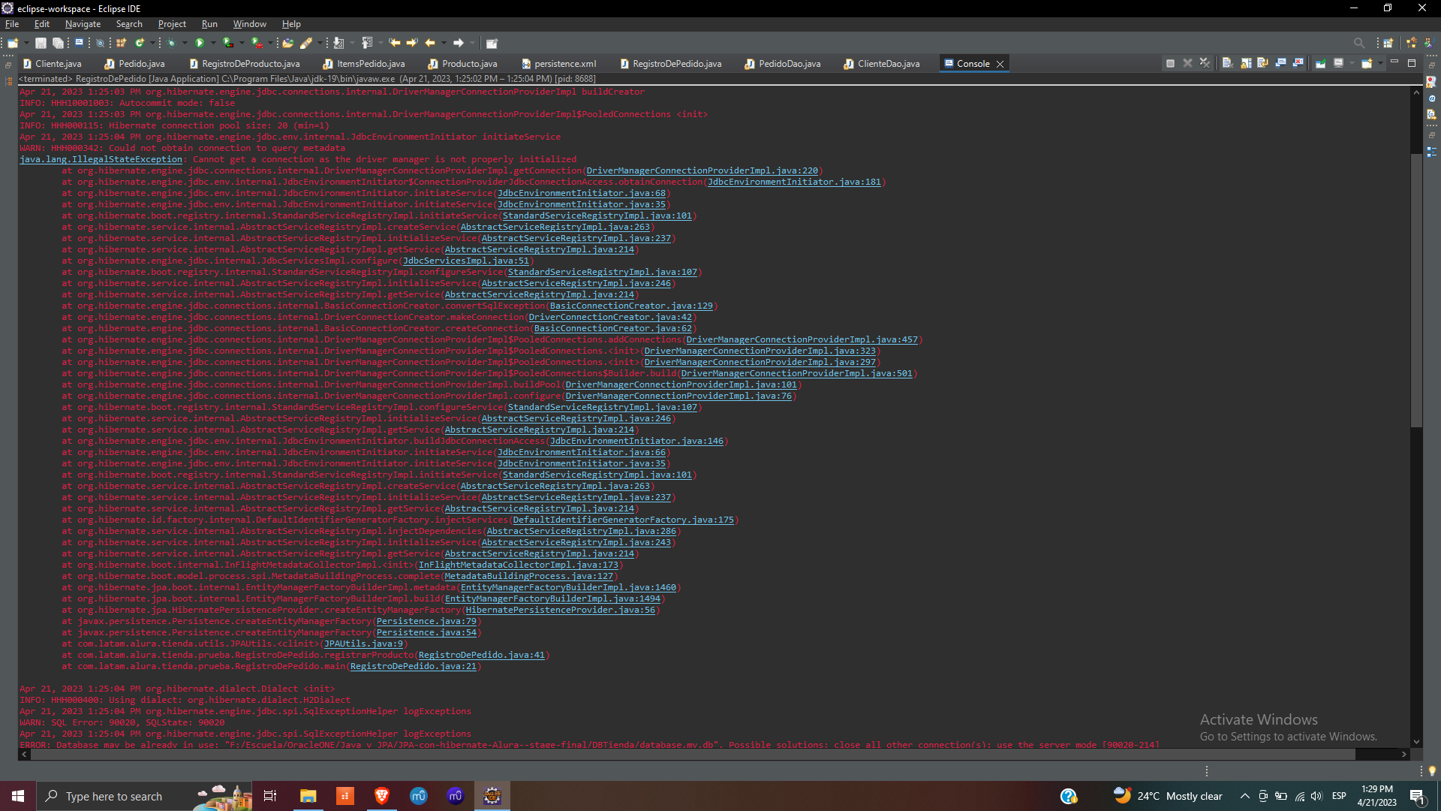Screen dimensions: 1441x811
Task: Expand dropdown next to Run button
Action: (x=213, y=43)
